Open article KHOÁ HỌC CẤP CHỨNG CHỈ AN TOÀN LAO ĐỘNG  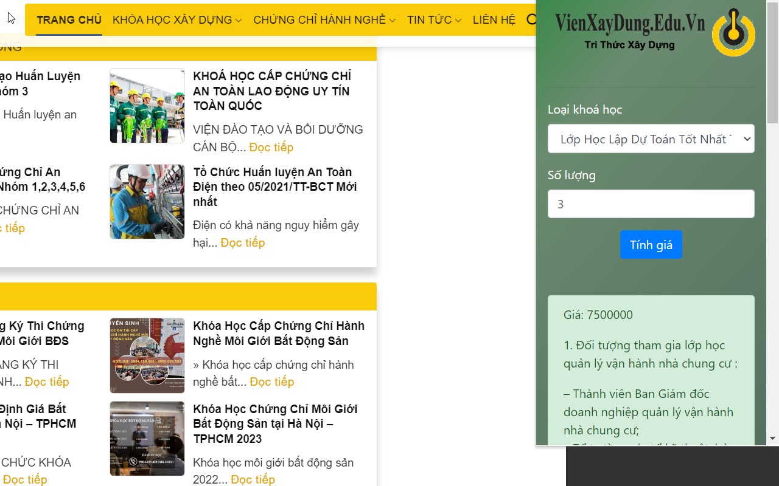click(x=272, y=91)
